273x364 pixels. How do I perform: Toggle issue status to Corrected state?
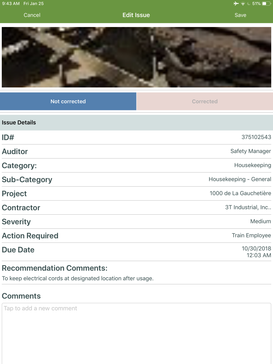coord(205,101)
